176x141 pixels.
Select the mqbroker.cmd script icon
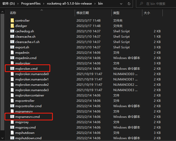coord(12,68)
